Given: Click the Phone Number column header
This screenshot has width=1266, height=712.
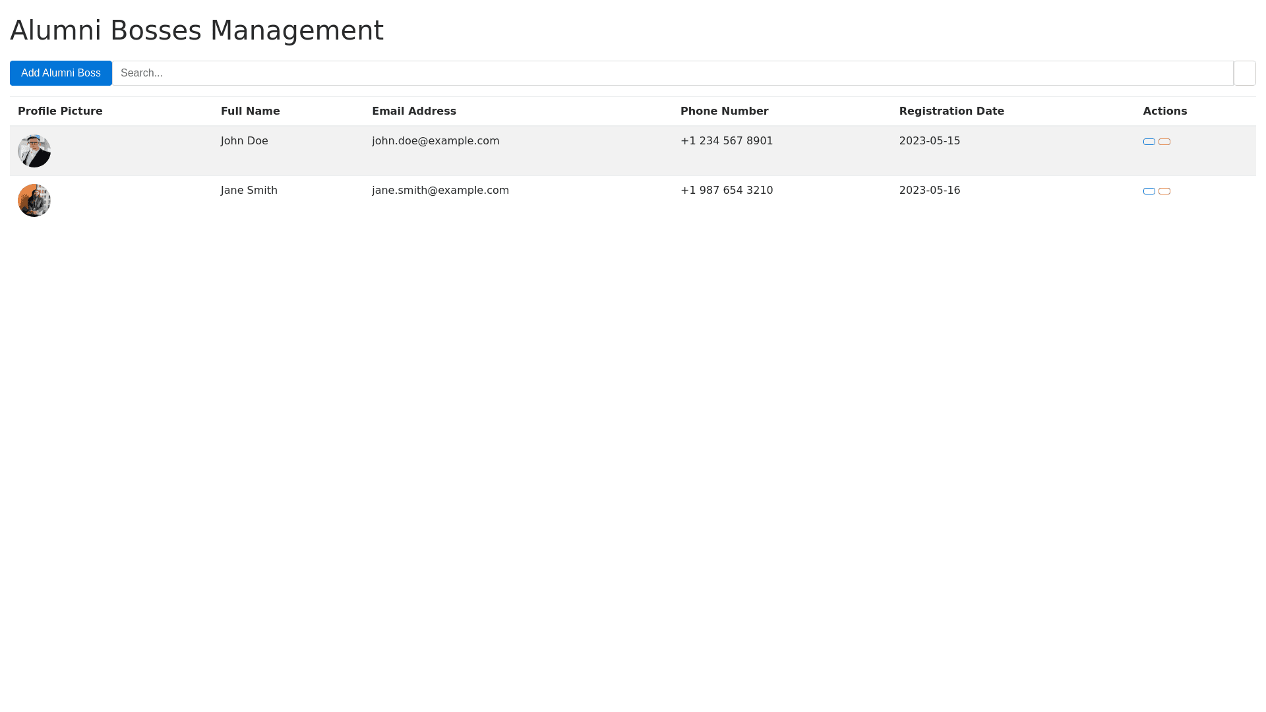Looking at the screenshot, I should click(x=724, y=111).
